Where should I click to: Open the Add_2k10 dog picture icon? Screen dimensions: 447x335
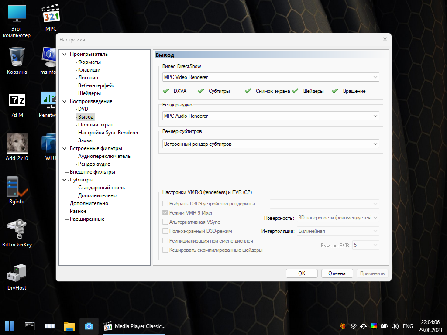17,147
